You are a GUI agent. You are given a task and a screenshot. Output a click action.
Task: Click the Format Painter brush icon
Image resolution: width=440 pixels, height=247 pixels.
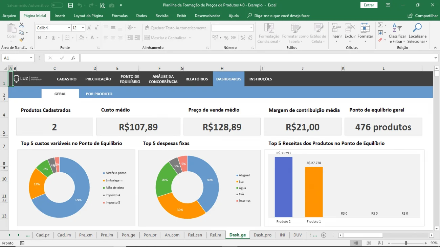pyautogui.click(x=22, y=40)
